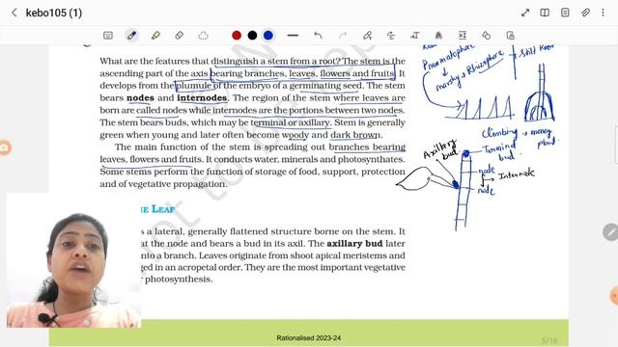Select the Lasso selection tool
The width and height of the screenshot is (618, 347).
click(x=203, y=36)
